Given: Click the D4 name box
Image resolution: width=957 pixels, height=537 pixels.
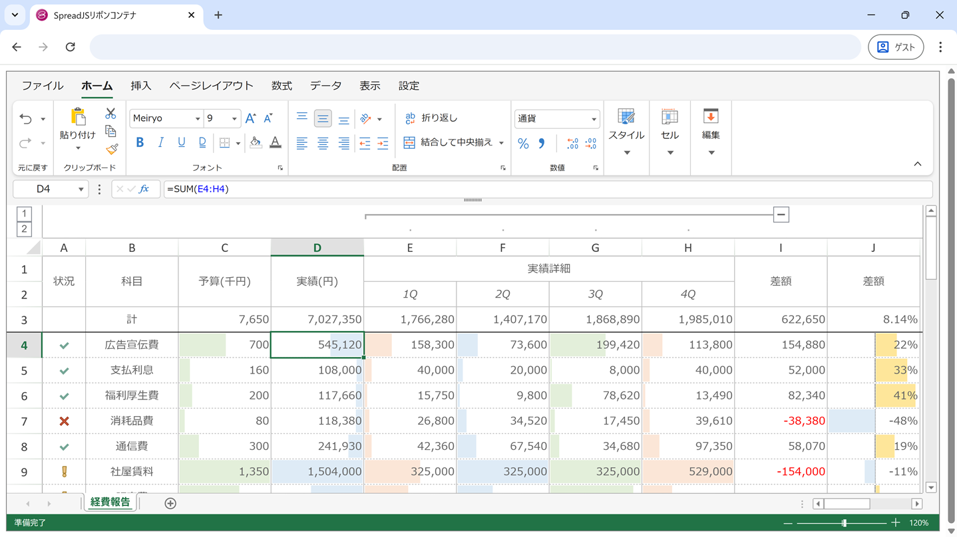Looking at the screenshot, I should 51,189.
